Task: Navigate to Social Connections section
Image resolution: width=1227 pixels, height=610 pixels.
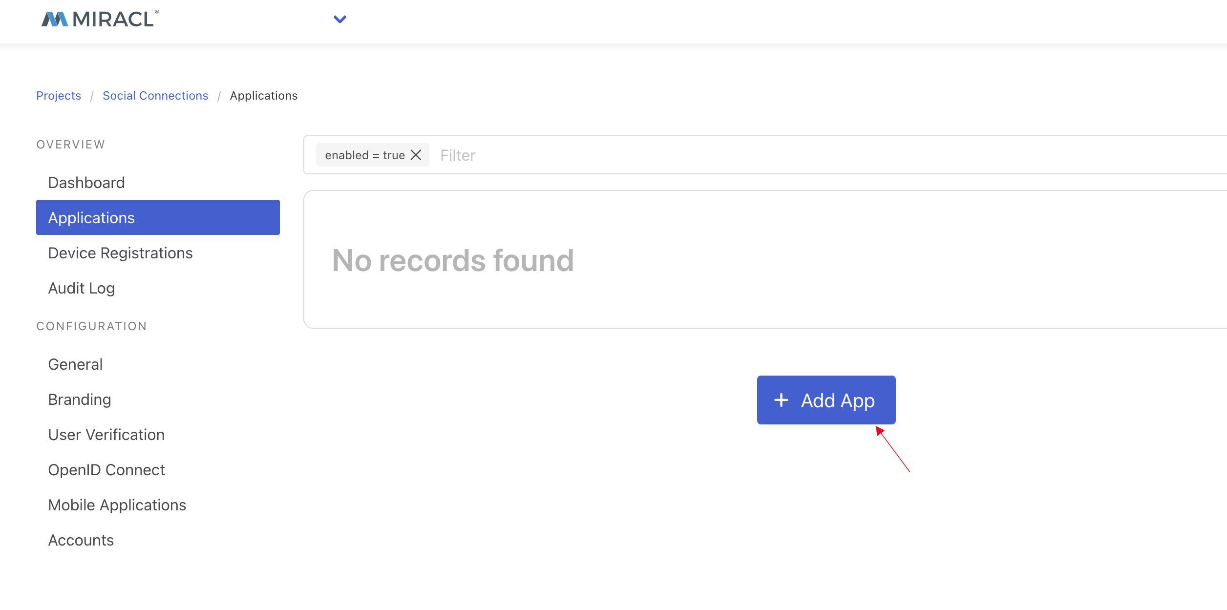Action: click(x=156, y=95)
